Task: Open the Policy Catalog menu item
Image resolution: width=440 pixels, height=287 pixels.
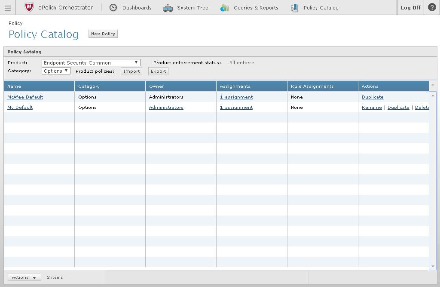Action: 321,8
